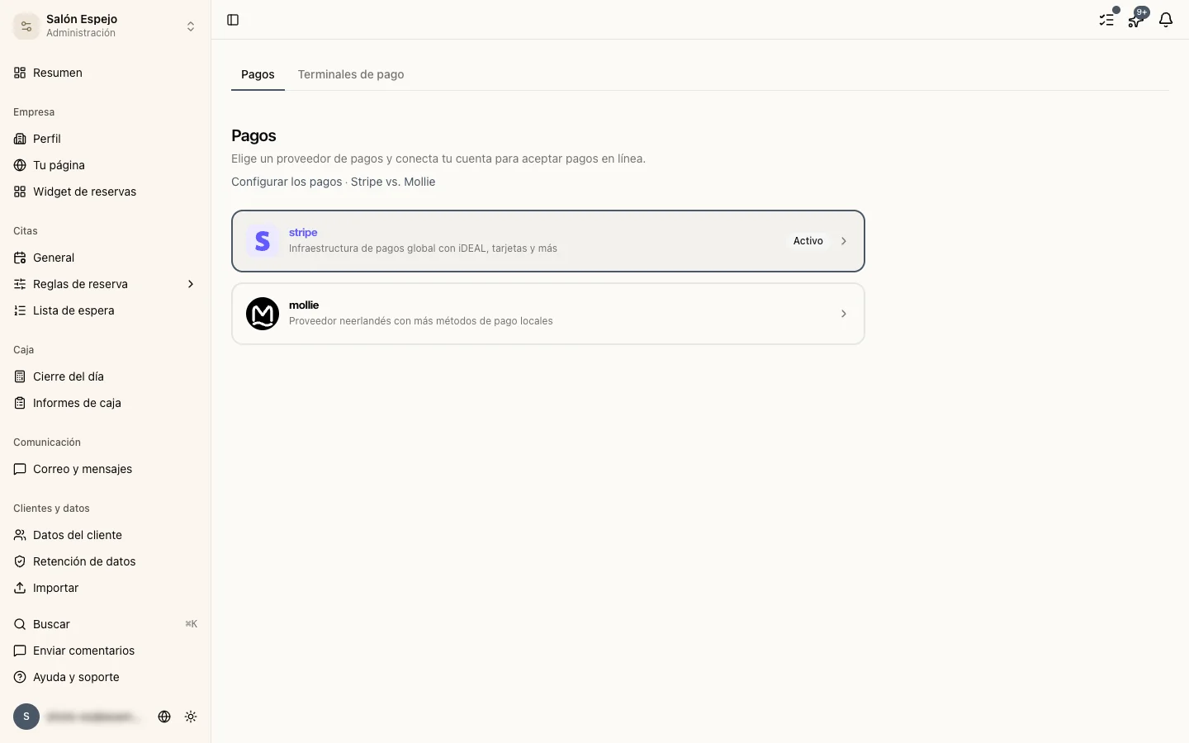This screenshot has height=743, width=1189.
Task: Open Stripe provider details chevron
Action: [844, 241]
